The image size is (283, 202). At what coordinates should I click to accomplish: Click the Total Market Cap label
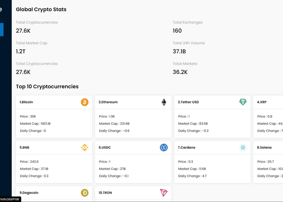(x=32, y=43)
